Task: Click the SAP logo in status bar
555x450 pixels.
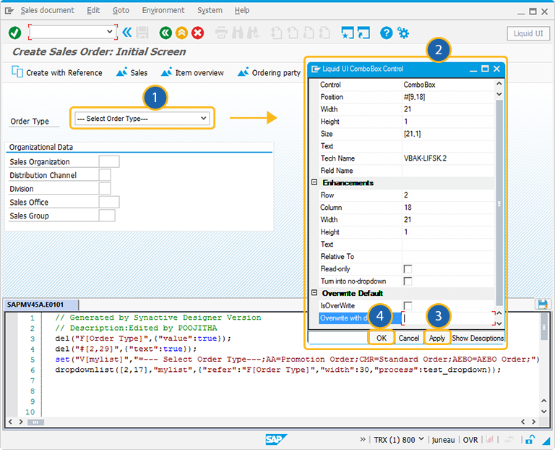Action: tap(276, 440)
